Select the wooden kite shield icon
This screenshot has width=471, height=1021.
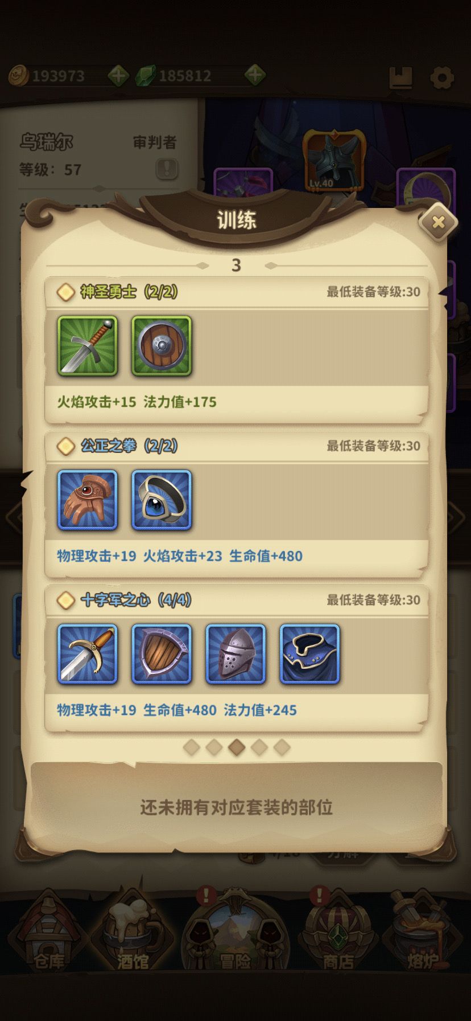pyautogui.click(x=162, y=654)
